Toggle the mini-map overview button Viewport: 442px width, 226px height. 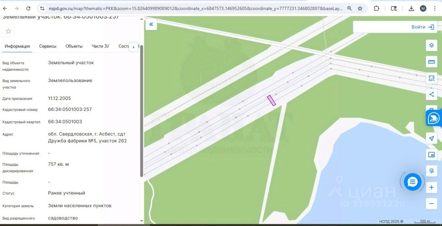coord(431,155)
